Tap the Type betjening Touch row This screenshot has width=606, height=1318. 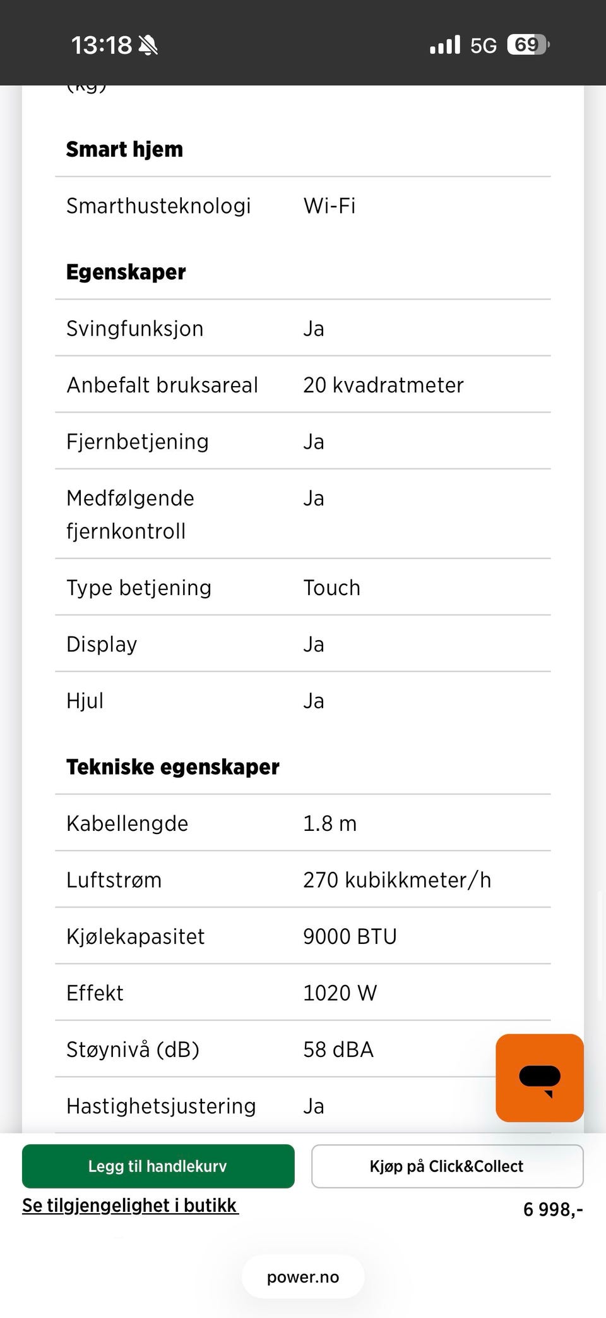(303, 588)
